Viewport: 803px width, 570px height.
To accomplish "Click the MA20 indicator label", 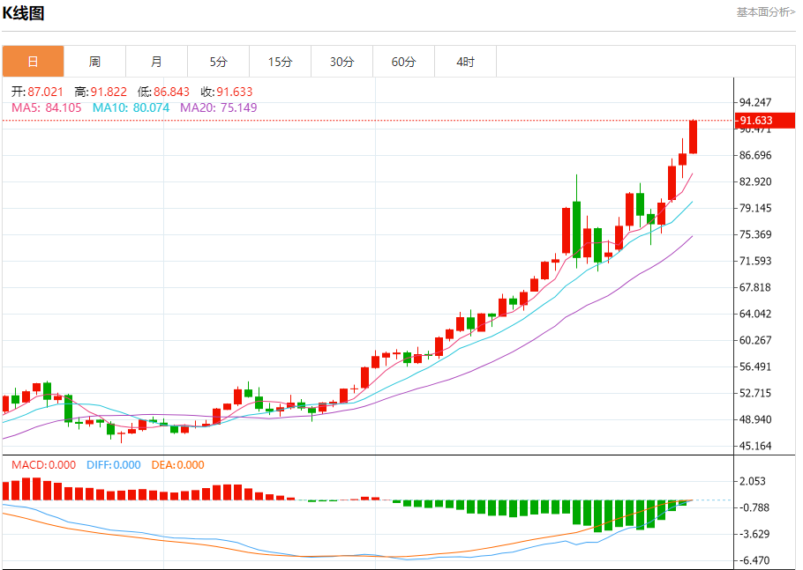I will coord(218,107).
